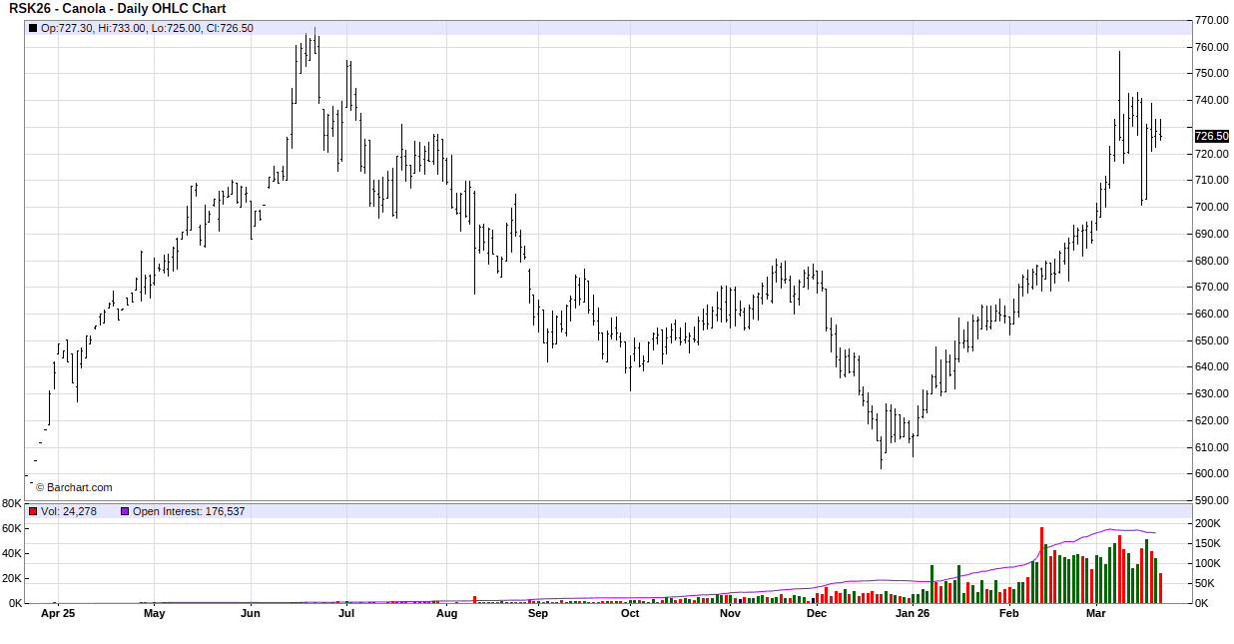This screenshot has height=644, width=1234.
Task: Click the Mar month axis label
Action: (1097, 614)
